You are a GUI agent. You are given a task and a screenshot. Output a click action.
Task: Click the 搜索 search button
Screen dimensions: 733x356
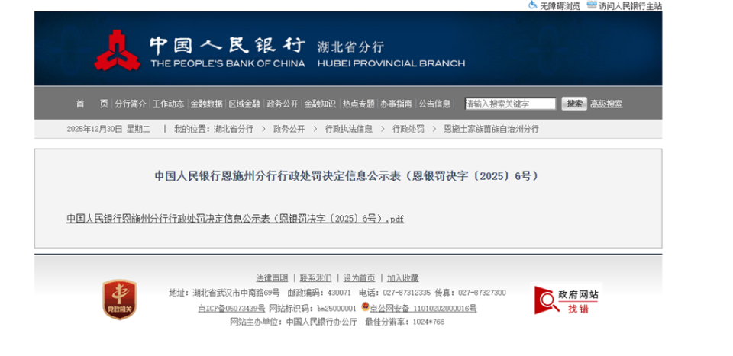pos(574,104)
